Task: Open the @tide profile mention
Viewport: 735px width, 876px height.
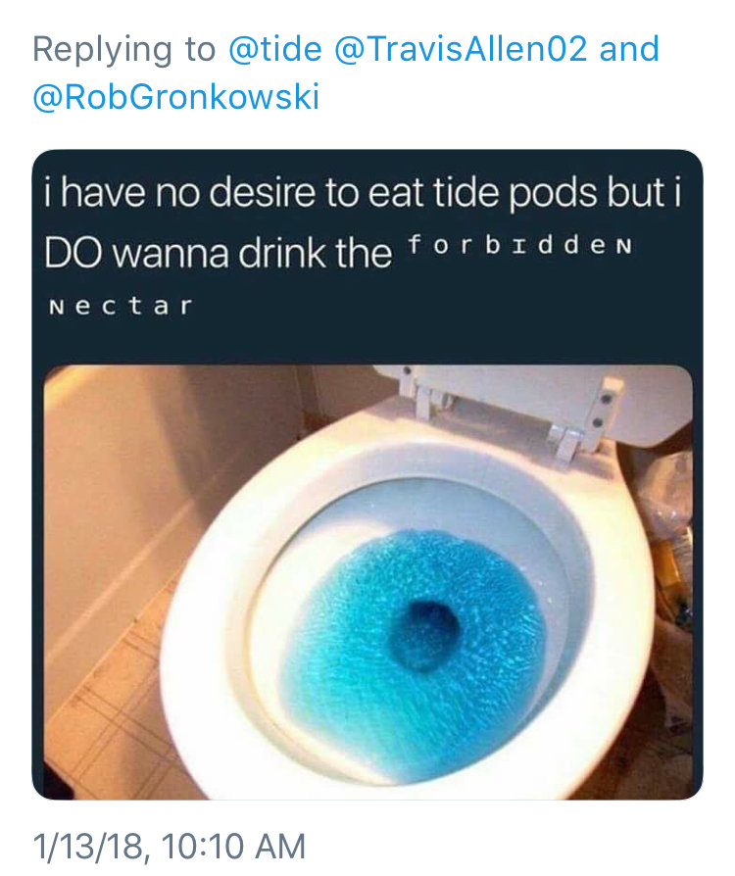Action: 275,49
